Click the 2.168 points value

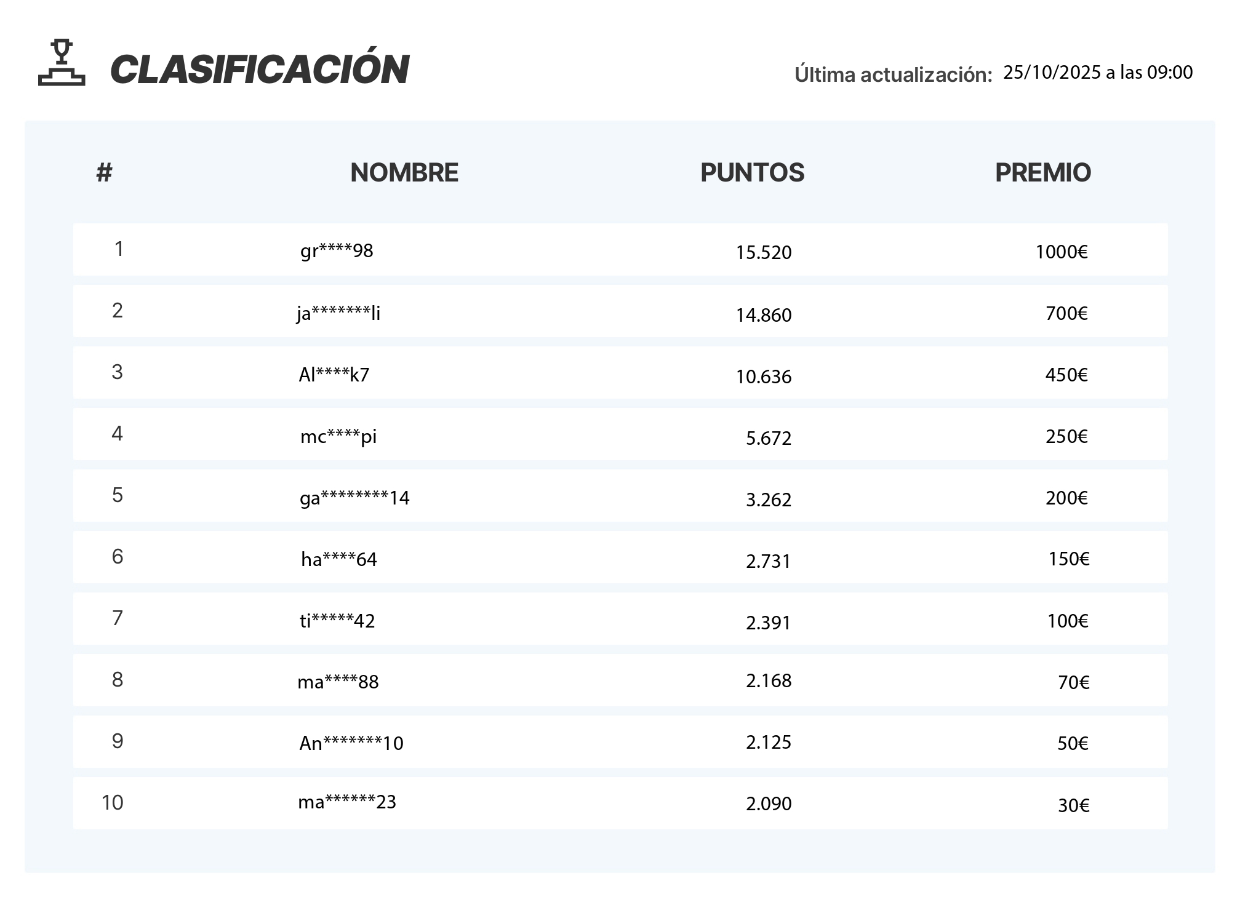[769, 680]
